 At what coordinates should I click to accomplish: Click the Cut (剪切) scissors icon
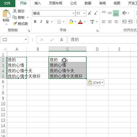click(x=15, y=11)
